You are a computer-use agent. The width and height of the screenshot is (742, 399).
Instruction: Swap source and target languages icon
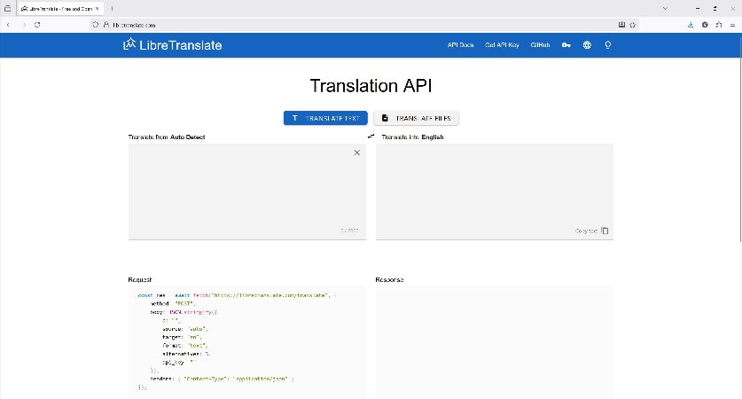[371, 137]
